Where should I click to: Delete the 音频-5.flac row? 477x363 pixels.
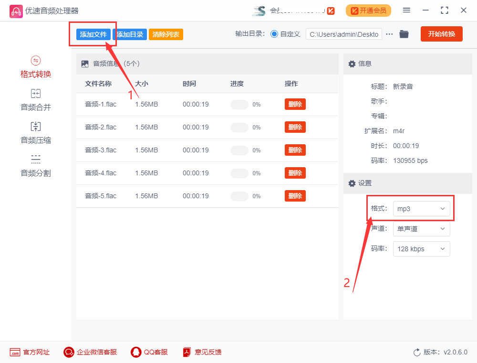click(295, 195)
